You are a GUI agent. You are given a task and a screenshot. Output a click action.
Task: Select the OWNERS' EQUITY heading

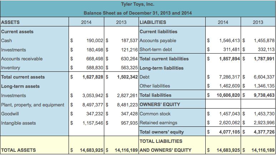pyautogui.click(x=160, y=104)
